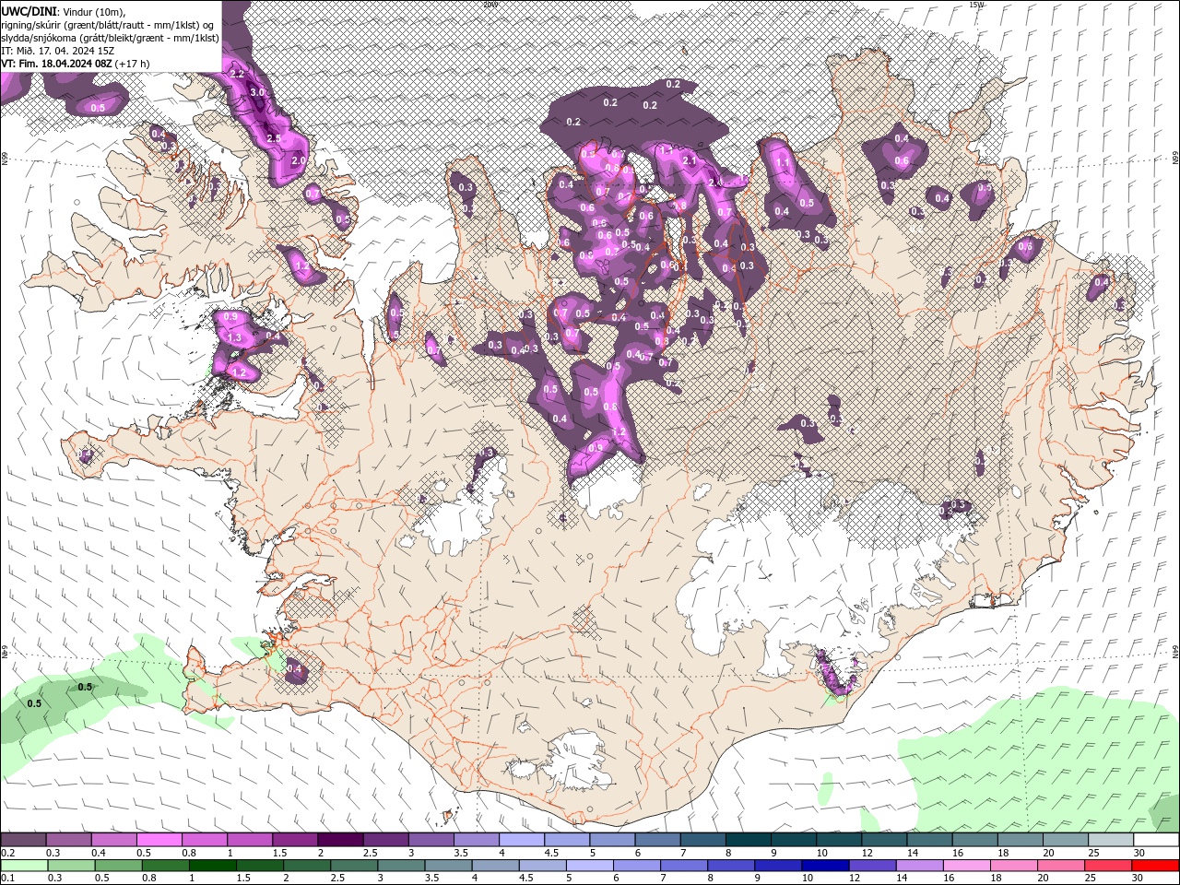Select the 'rigning/skúrir' legend description line
This screenshot has width=1180, height=885.
tap(109, 24)
